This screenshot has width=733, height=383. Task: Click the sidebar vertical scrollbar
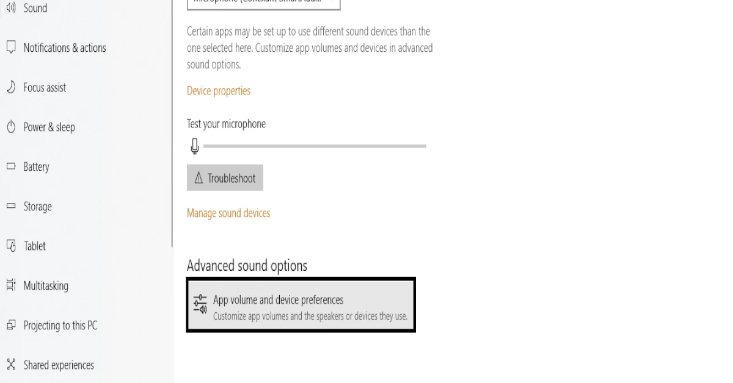click(173, 122)
